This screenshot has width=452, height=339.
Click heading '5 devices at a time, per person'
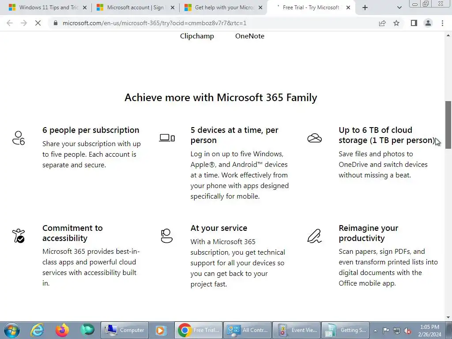(234, 135)
